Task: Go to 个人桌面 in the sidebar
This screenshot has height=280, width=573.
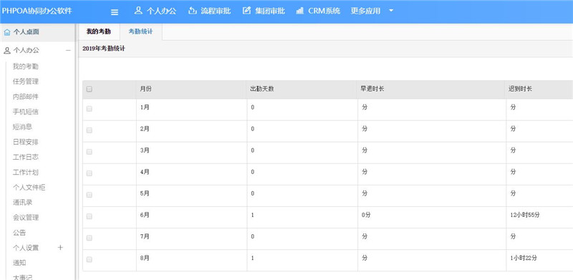Action: coord(26,32)
